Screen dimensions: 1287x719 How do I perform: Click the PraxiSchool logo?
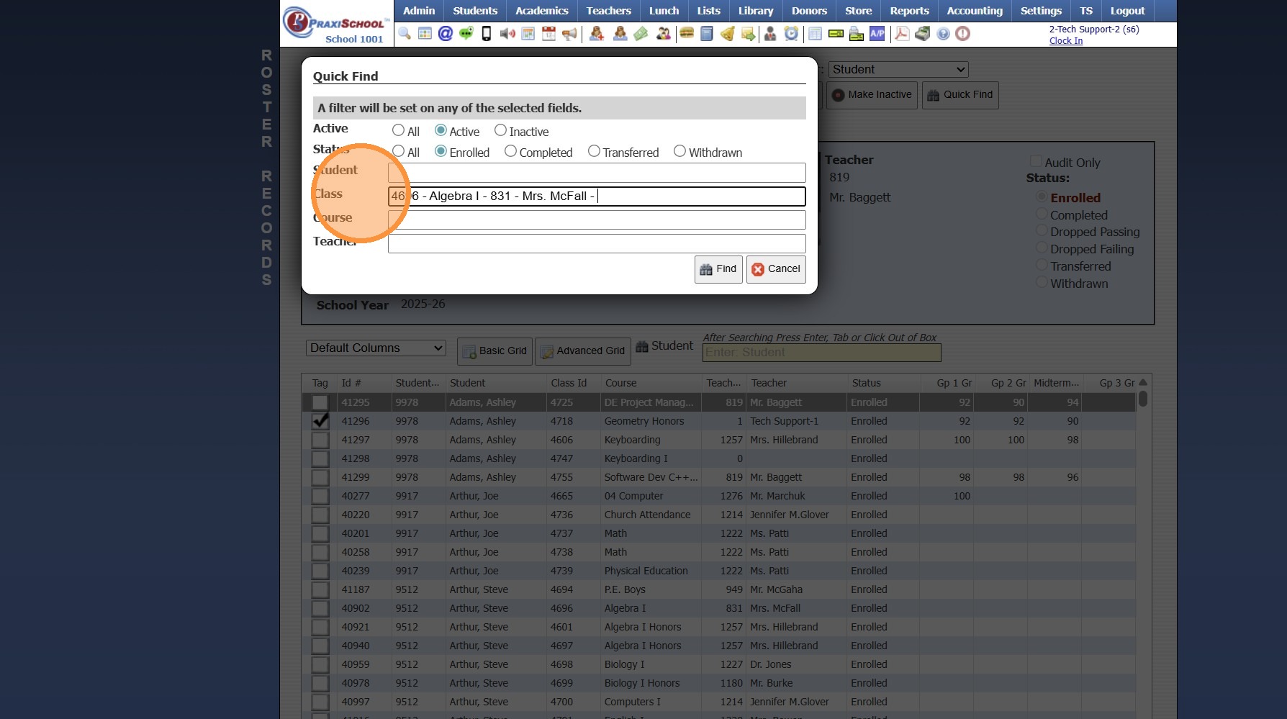[336, 25]
